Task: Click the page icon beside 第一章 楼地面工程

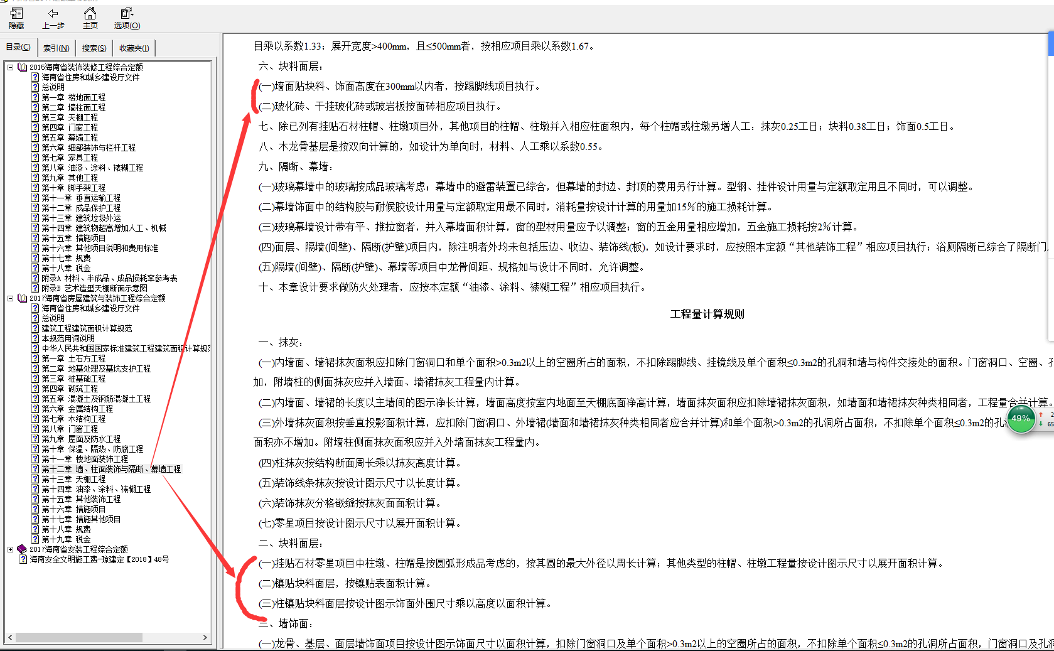Action: (36, 97)
